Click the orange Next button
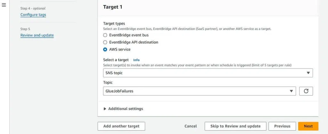The height and width of the screenshot is (134, 328). [x=308, y=126]
